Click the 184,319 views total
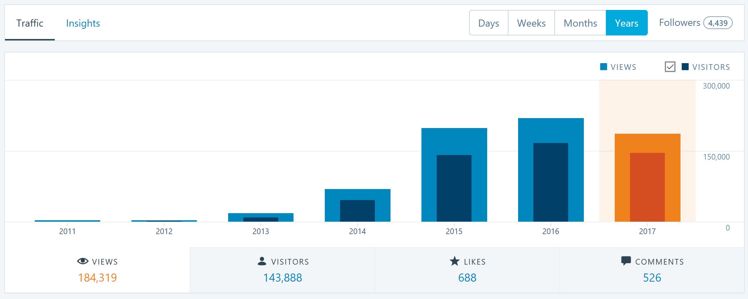This screenshot has height=299, width=748. tap(97, 278)
